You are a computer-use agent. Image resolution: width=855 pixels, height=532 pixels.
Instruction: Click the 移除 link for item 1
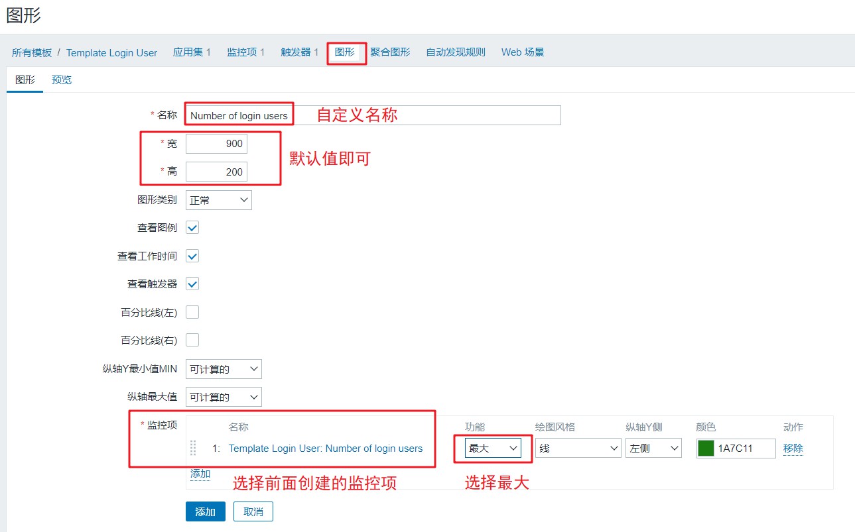pos(793,449)
